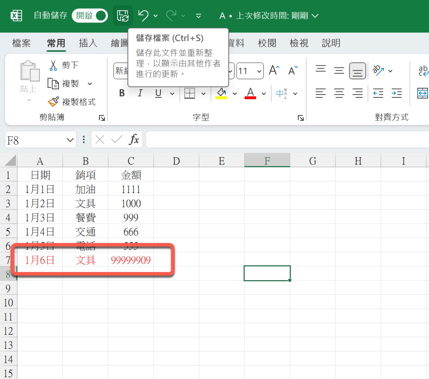Apply borders with the border icon
The height and width of the screenshot is (379, 429).
[x=189, y=94]
